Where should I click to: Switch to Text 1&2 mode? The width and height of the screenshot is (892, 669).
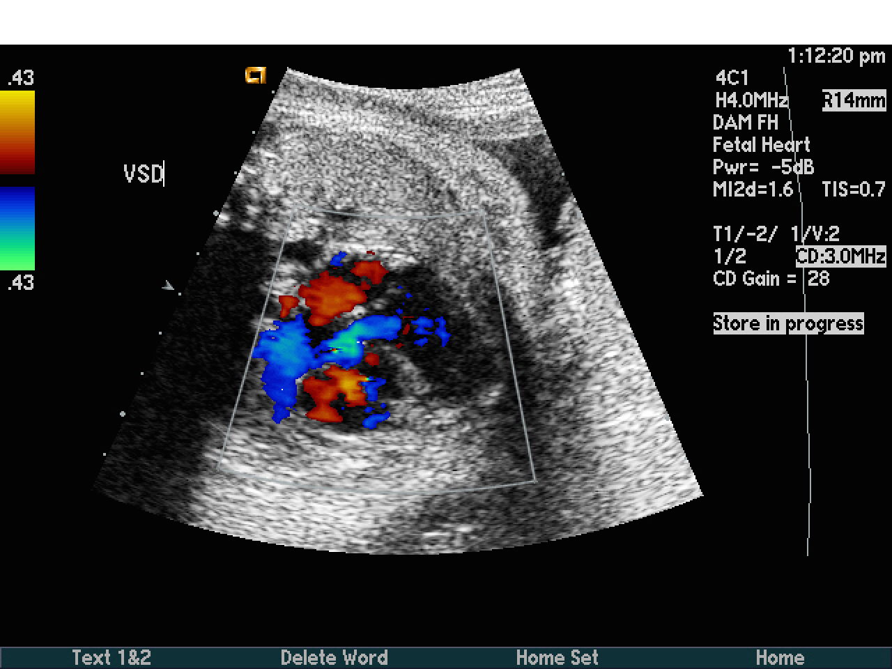point(111,657)
